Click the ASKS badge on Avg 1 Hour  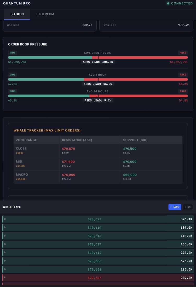[183, 75]
